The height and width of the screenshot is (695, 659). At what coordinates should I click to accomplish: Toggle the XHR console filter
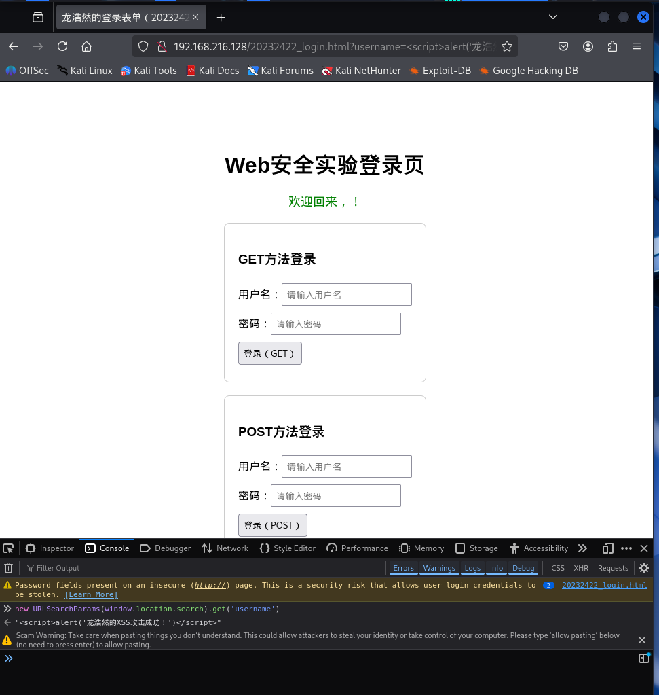point(581,568)
